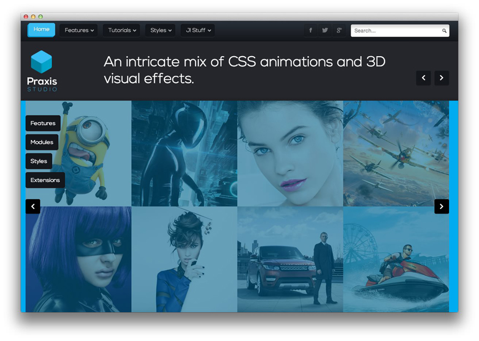Image resolution: width=479 pixels, height=341 pixels.
Task: Click into the Search input field
Action: point(396,31)
